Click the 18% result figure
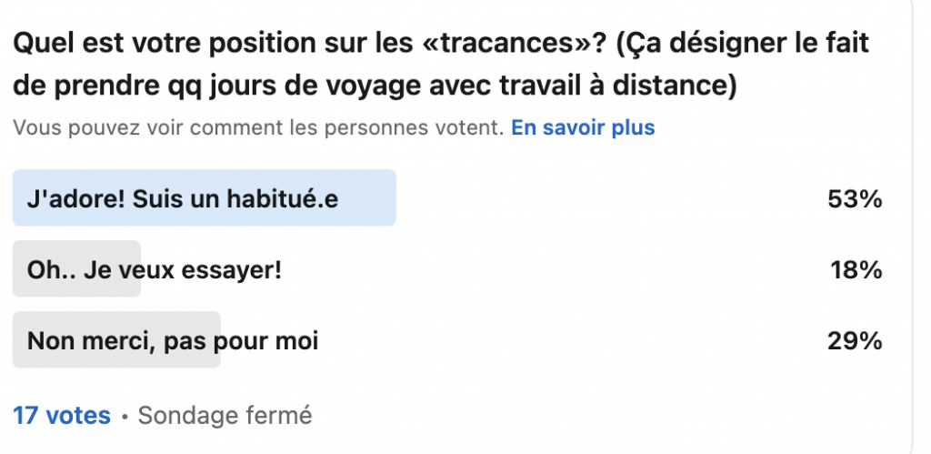931x454 pixels. [x=856, y=269]
